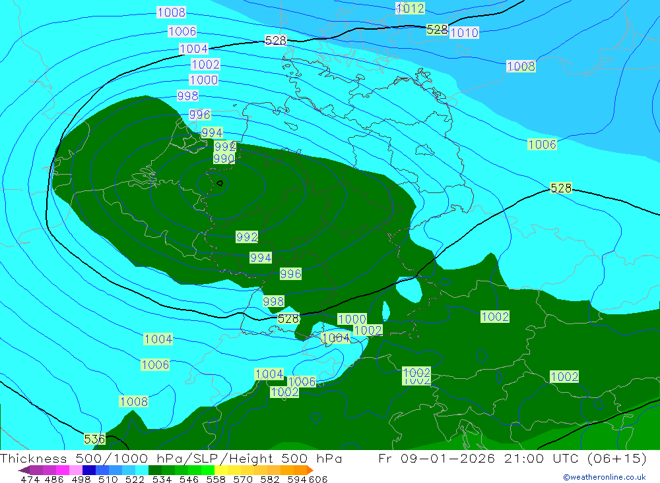The width and height of the screenshot is (660, 483).
Task: Click the light pink legend swatch
Action: click(x=76, y=470)
